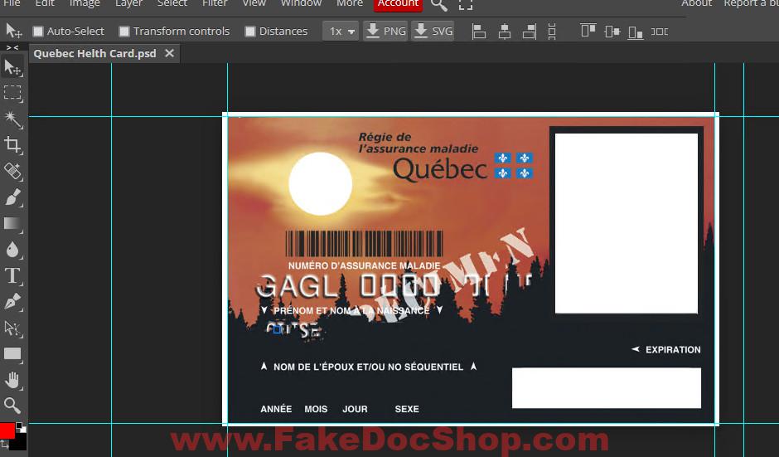
Task: Click align vertical centers icon
Action: pyautogui.click(x=612, y=32)
